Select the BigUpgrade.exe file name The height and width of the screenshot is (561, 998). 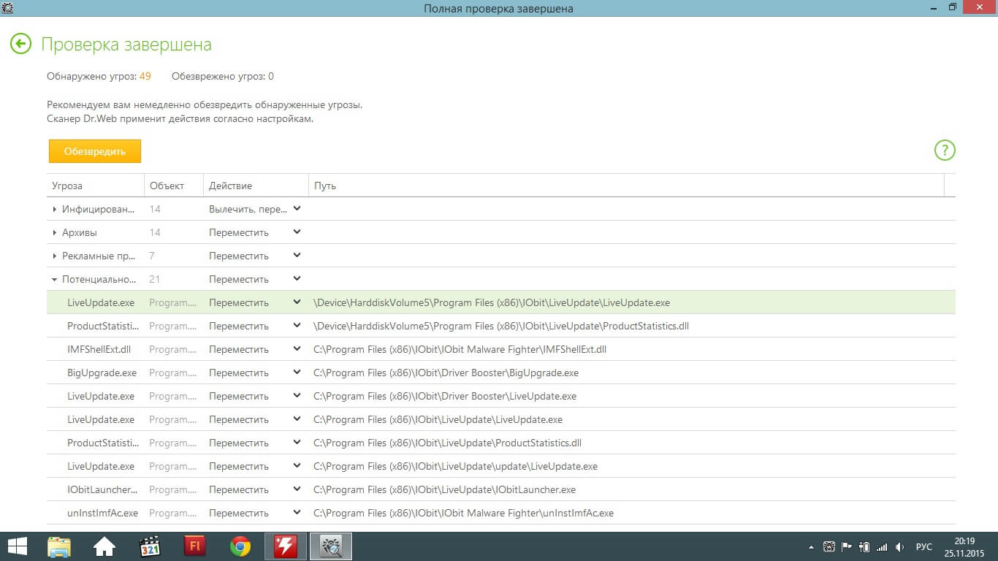102,373
